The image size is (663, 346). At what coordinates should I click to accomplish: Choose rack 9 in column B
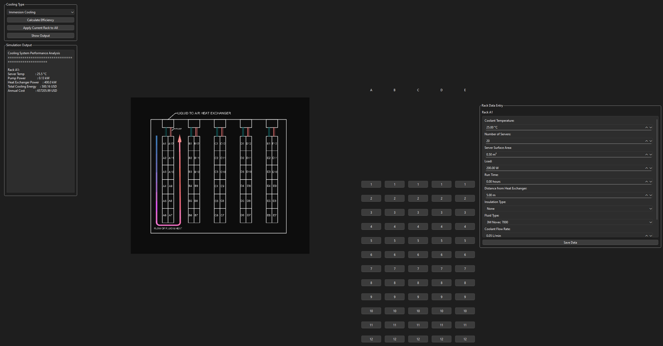point(394,297)
